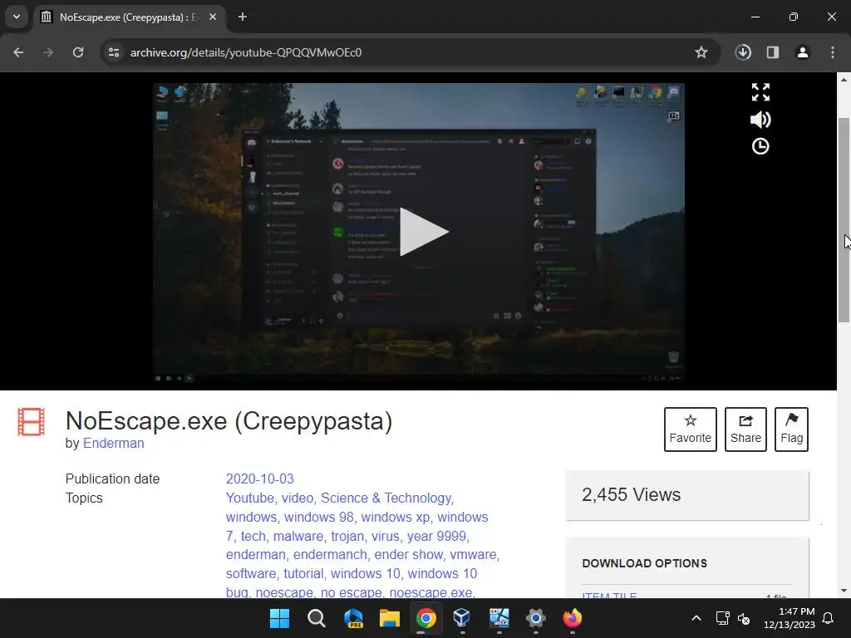Screen dimensions: 851x638
Task: Select the NoEscape.exe (Creepypasta) tab
Action: click(x=129, y=17)
